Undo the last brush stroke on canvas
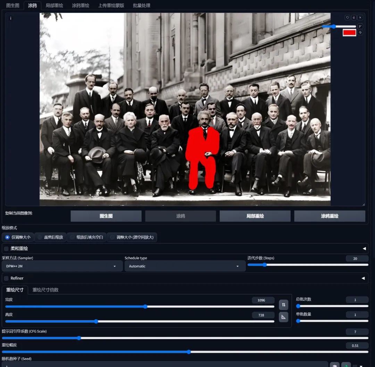 click(x=347, y=17)
